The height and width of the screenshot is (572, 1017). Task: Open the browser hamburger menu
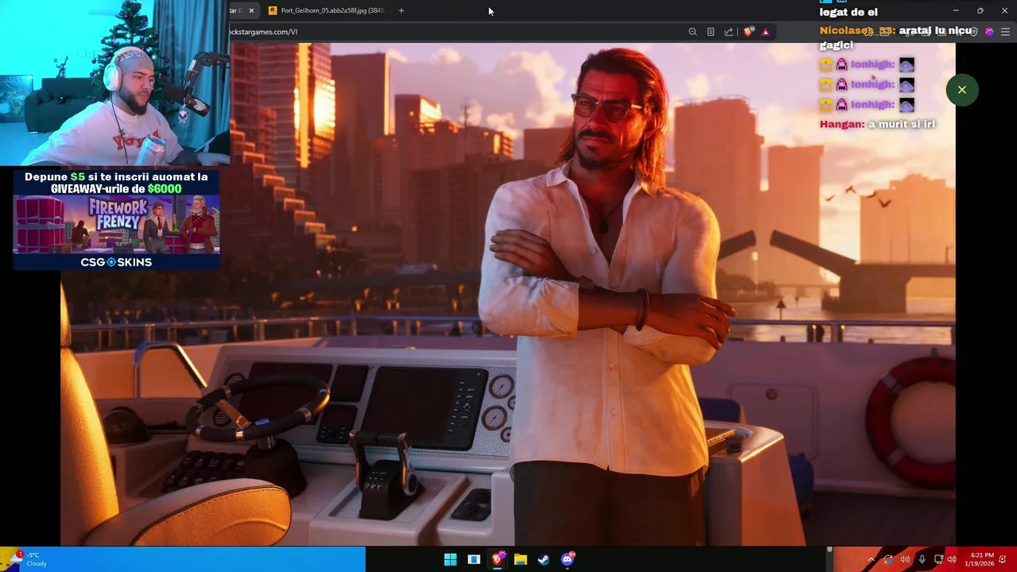point(1005,32)
